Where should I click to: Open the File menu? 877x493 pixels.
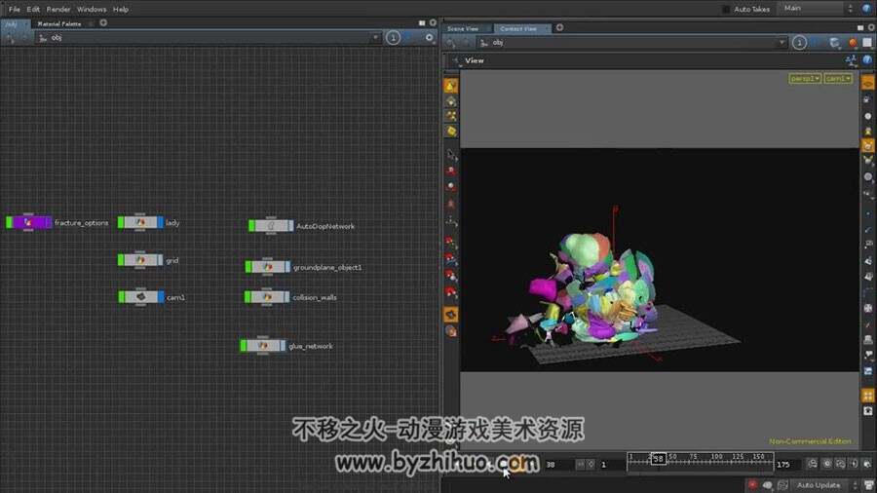(x=14, y=9)
